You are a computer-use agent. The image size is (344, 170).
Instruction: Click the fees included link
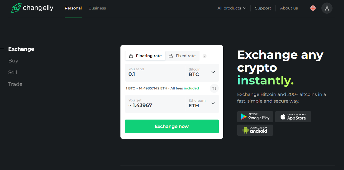click(191, 88)
